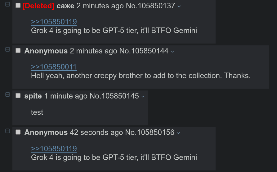The width and height of the screenshot is (277, 172).
Task: Open post menu arrow for No.105850137
Action: click(179, 6)
